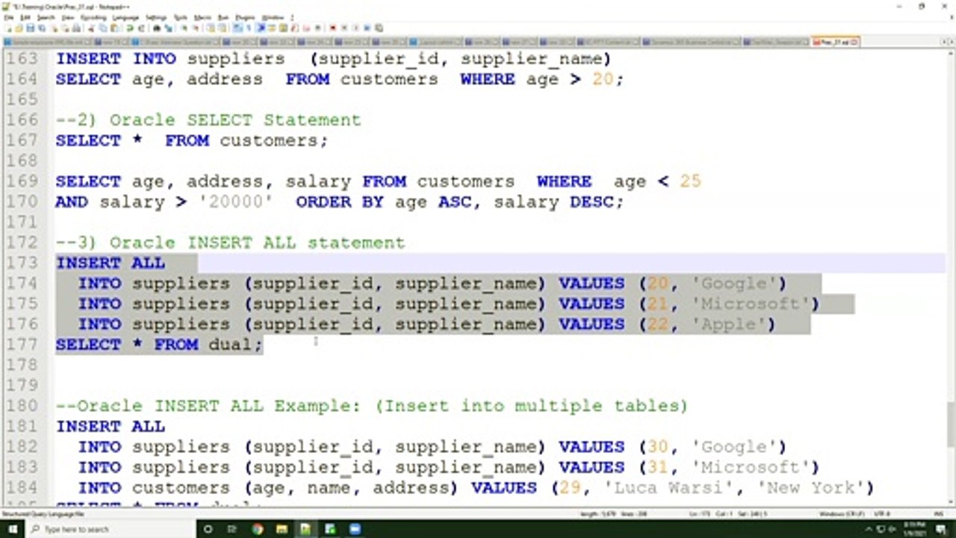Click the Redo toolbar icon
The image size is (956, 538).
[141, 28]
